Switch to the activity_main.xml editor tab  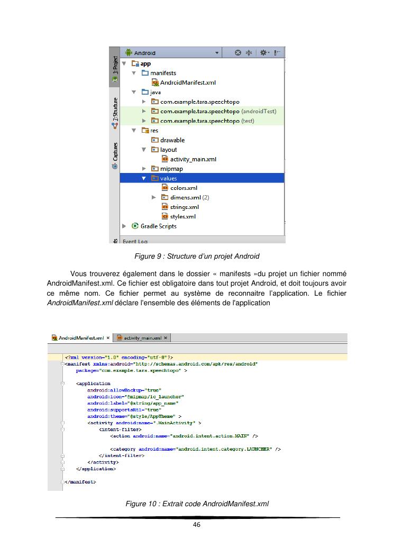(x=140, y=337)
